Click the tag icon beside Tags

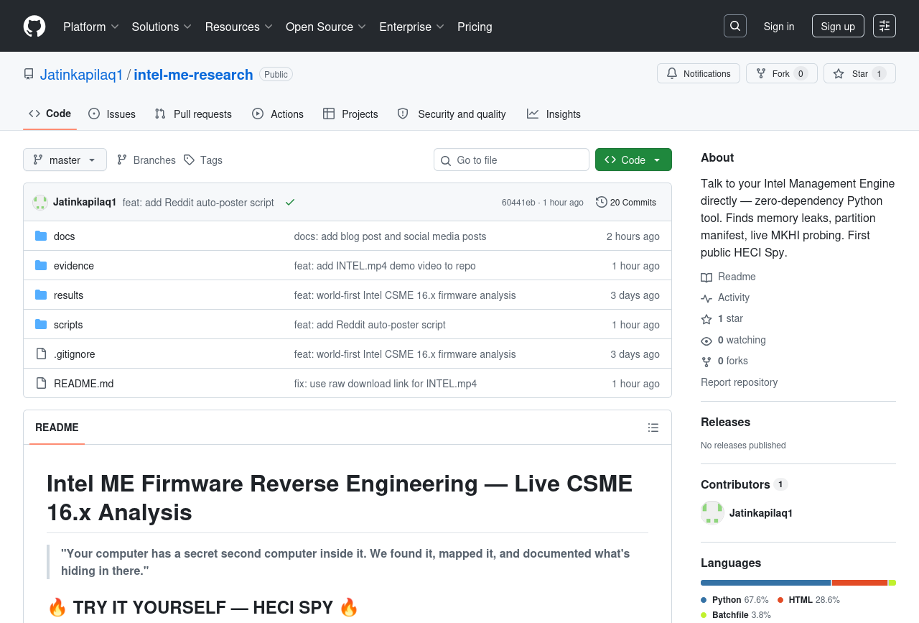tap(189, 160)
